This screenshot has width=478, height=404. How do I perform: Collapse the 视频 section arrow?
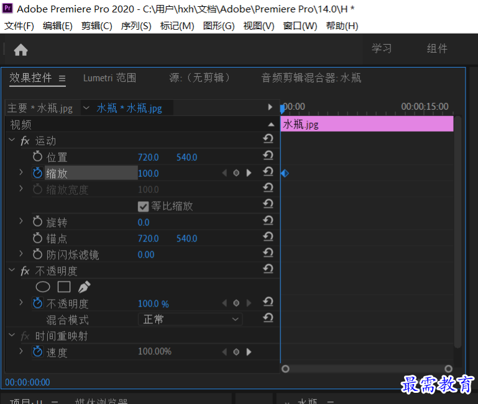tap(271, 125)
